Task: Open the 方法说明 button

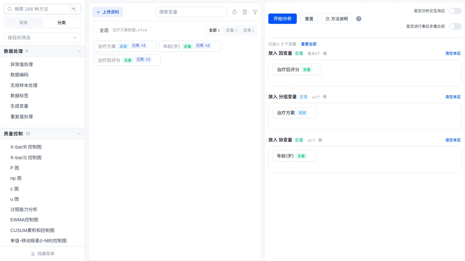Action: click(x=337, y=19)
